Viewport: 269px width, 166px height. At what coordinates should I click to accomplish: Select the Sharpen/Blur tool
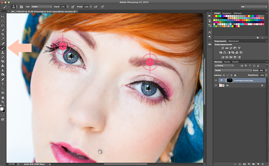tap(3, 70)
